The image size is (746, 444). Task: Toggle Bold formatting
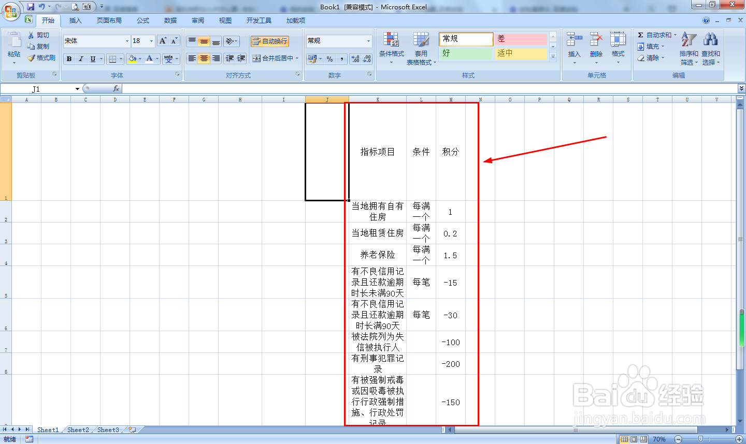(x=69, y=59)
